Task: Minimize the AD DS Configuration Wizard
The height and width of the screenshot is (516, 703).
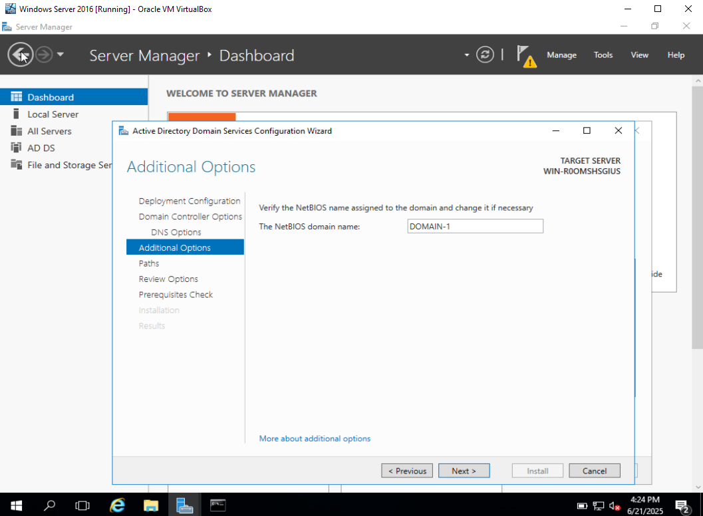Action: click(x=556, y=130)
